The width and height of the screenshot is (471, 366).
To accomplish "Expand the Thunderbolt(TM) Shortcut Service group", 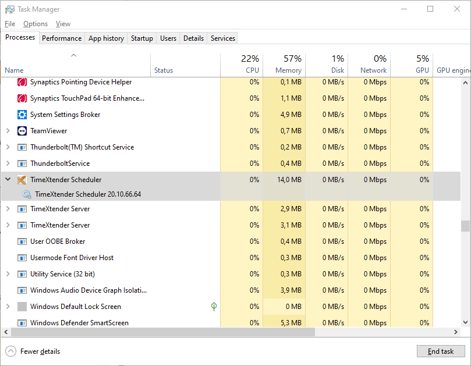I will [x=8, y=147].
